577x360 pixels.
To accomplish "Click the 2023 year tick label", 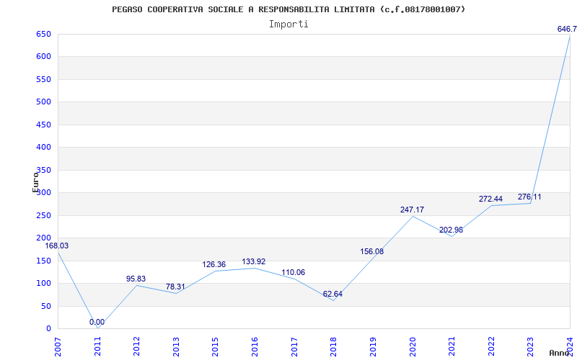I will point(530,347).
